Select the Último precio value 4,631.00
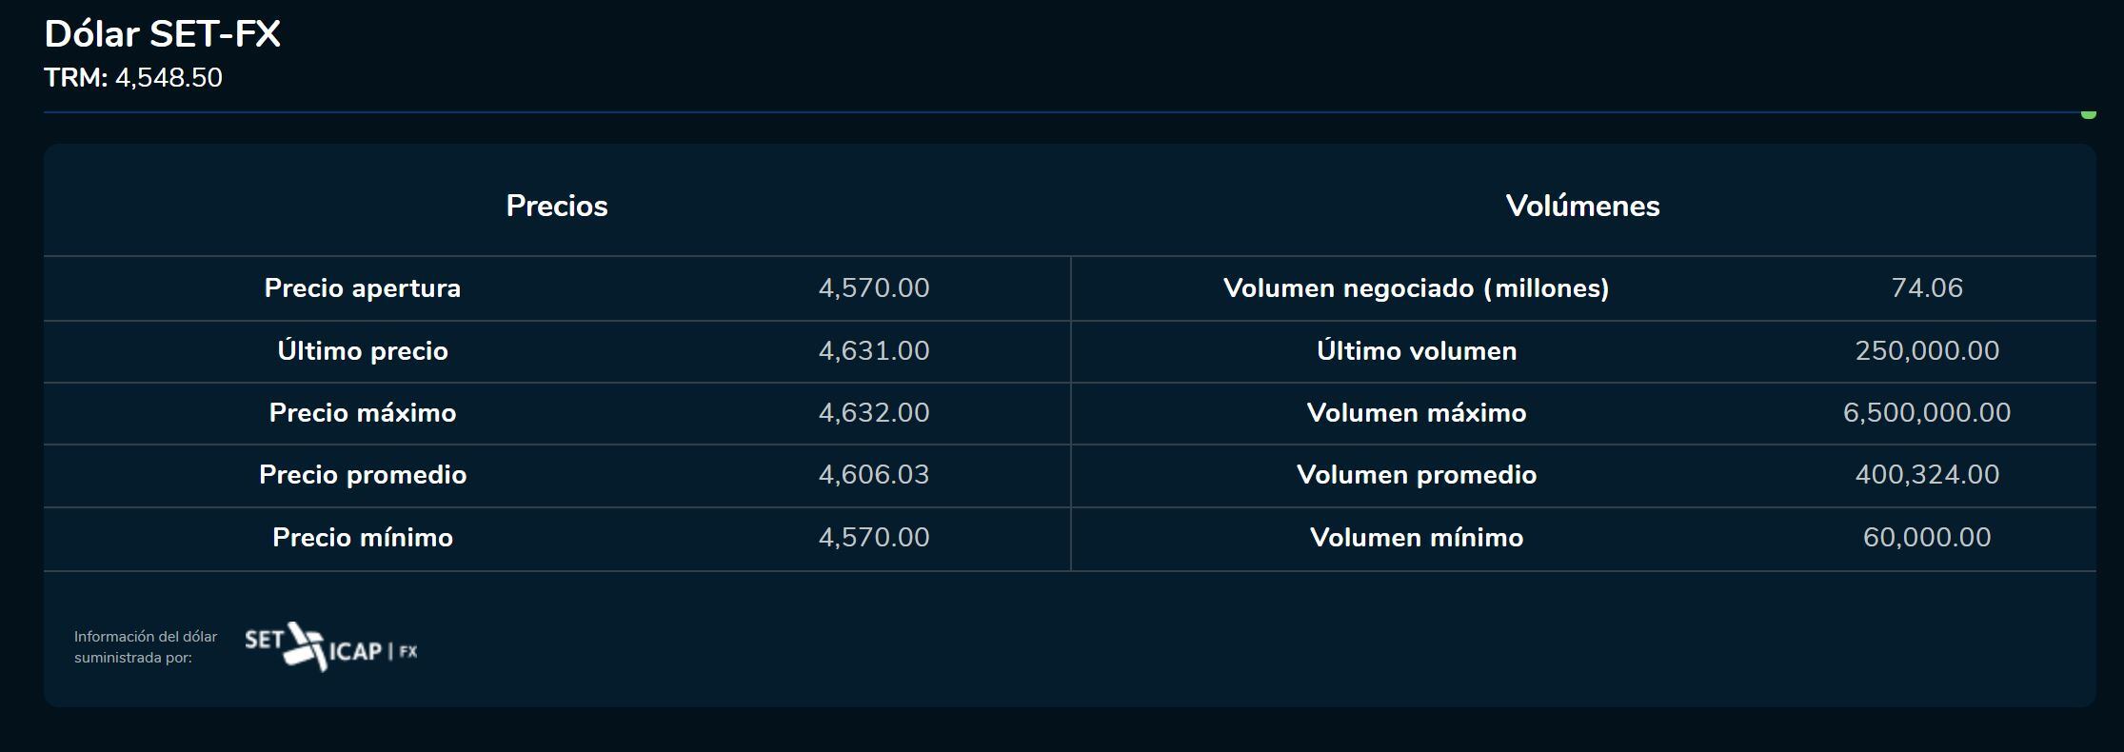Image resolution: width=2124 pixels, height=752 pixels. [x=874, y=351]
